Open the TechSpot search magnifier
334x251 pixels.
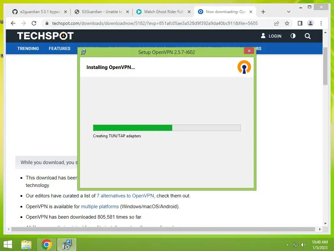307,36
